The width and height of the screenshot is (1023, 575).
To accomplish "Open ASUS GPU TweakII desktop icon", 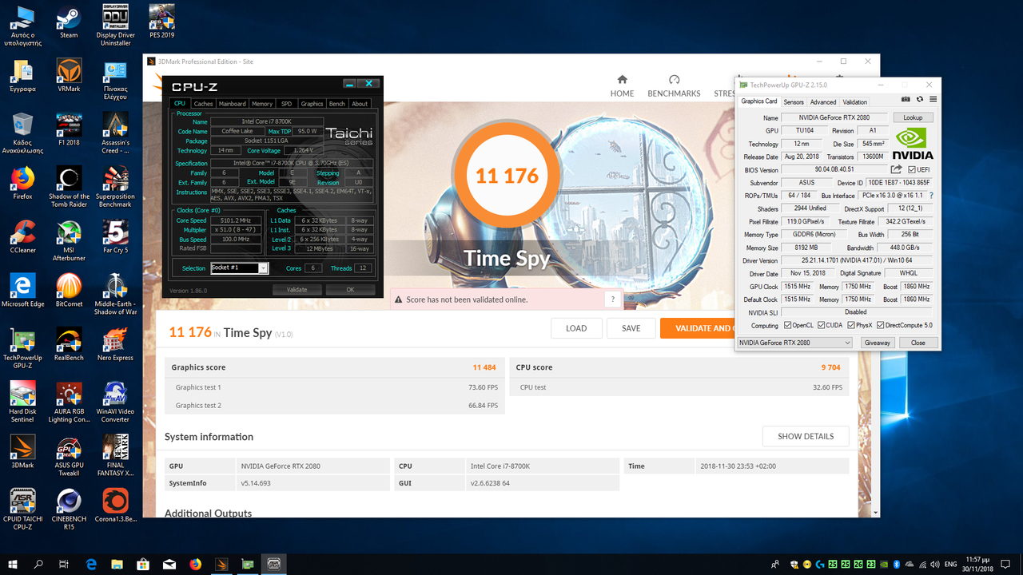I will tap(69, 456).
